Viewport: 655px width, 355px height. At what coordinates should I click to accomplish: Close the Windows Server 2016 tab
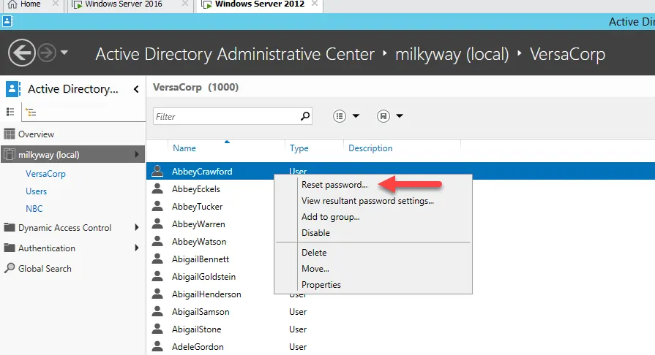tap(185, 4)
